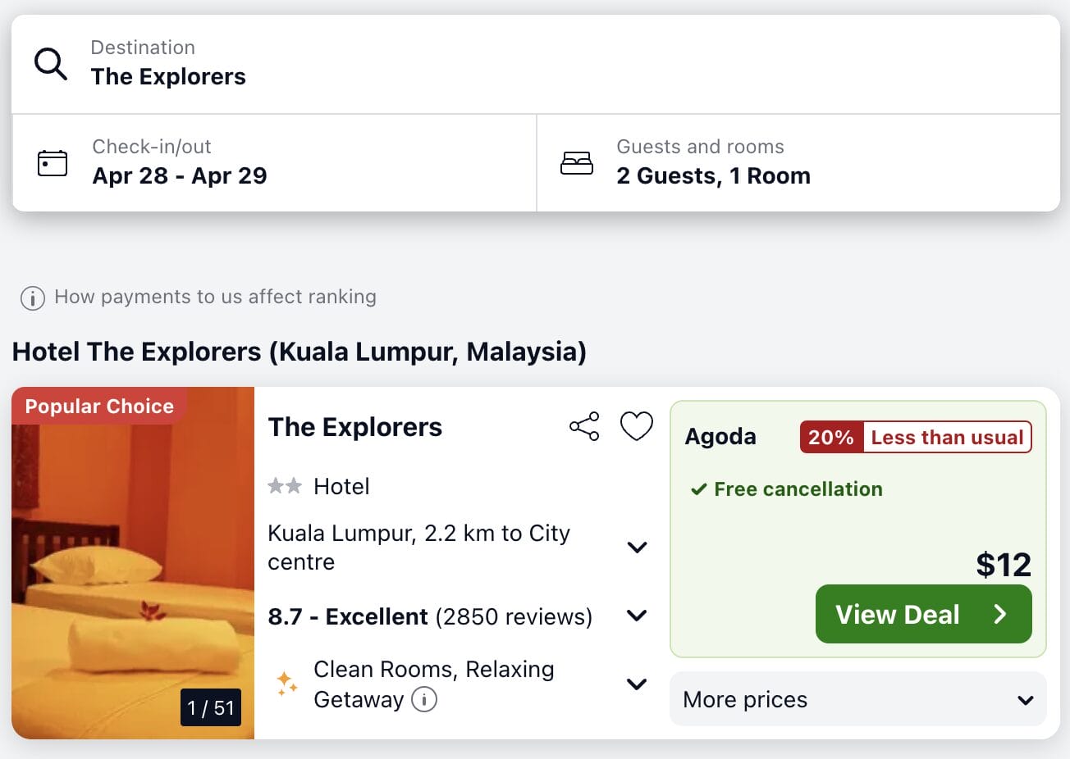Click the green checkmark beside Free cancellation
This screenshot has height=759, width=1070.
pos(698,489)
